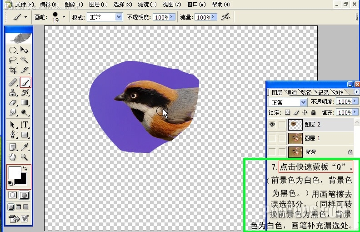Viewport: 360px width, 232px height.
Task: Toggle lock position
Action: [x=305, y=112]
